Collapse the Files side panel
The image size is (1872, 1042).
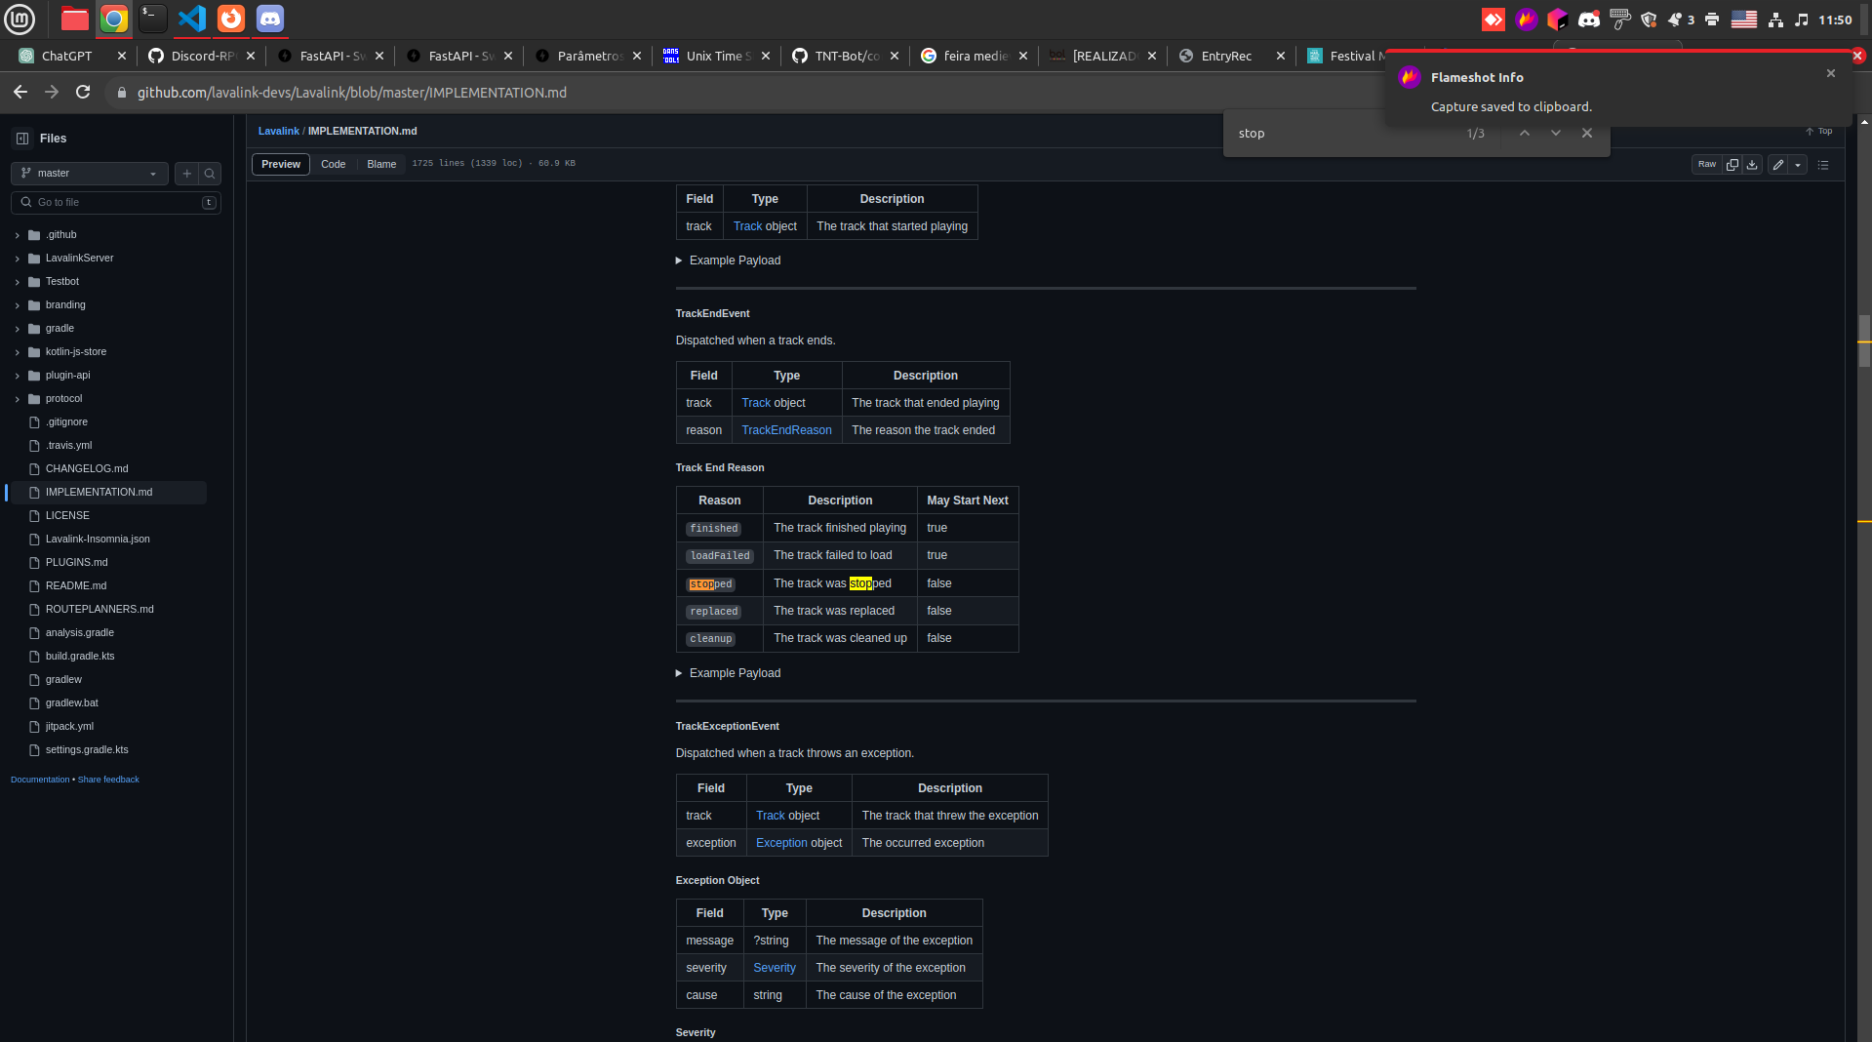point(22,139)
